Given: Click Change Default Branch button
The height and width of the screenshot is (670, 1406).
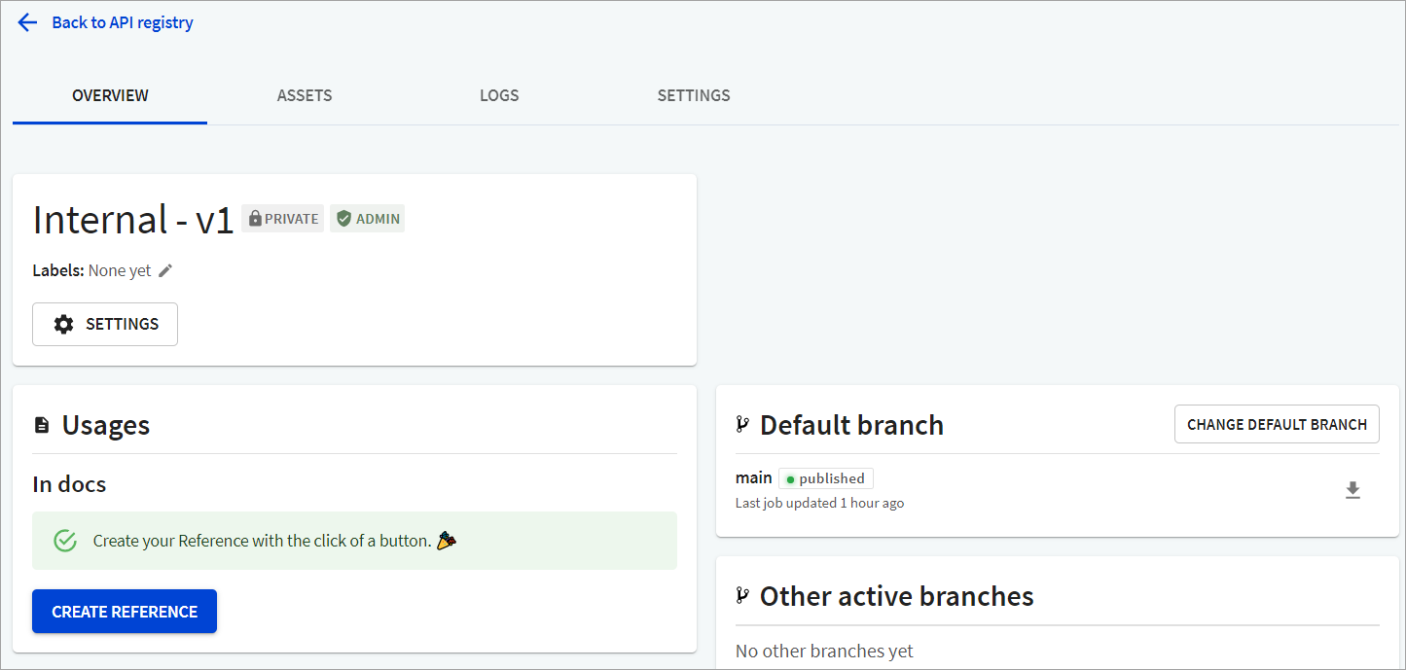Looking at the screenshot, I should click(1277, 424).
